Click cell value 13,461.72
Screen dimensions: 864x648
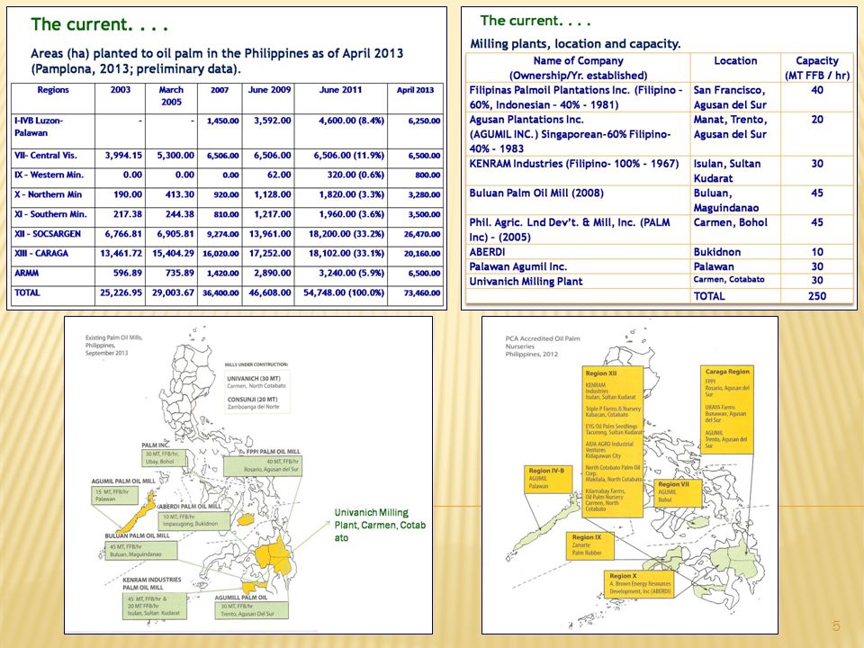[x=121, y=254]
